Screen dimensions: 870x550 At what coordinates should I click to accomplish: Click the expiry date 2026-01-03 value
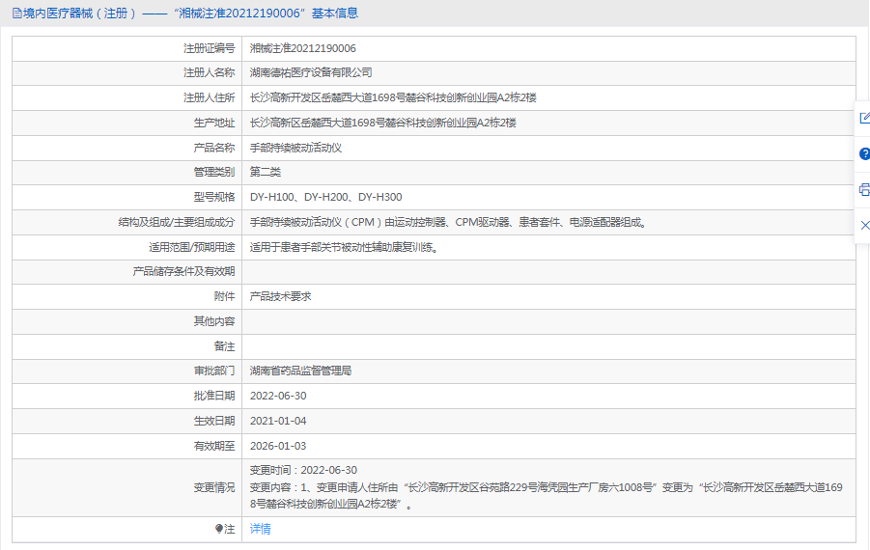tap(278, 446)
